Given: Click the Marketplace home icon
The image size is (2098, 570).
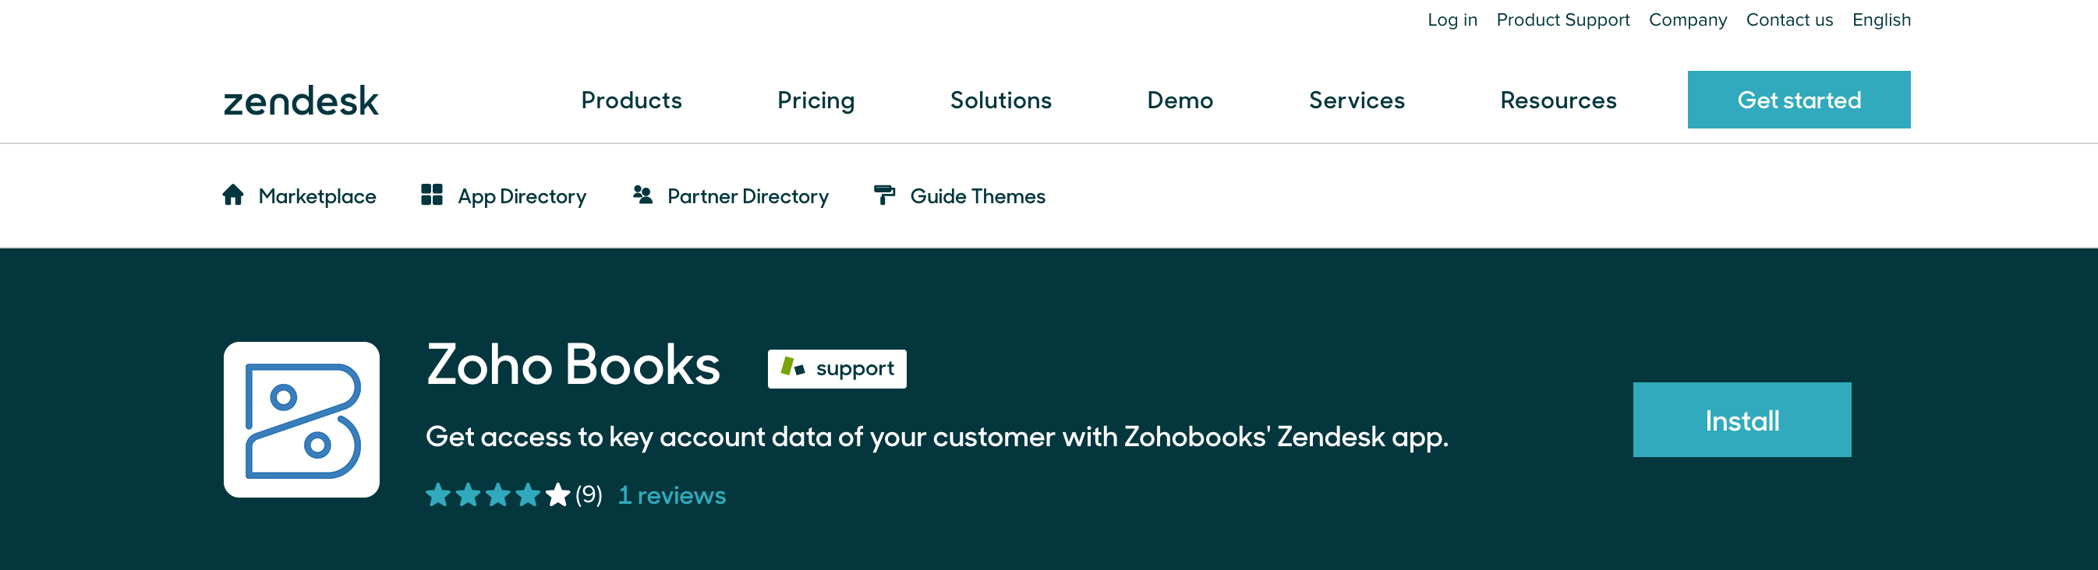Looking at the screenshot, I should pyautogui.click(x=233, y=195).
